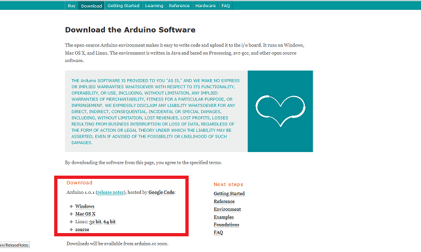Go to Getting Started tab
Image resolution: width=421 pixels, height=252 pixels.
point(123,6)
